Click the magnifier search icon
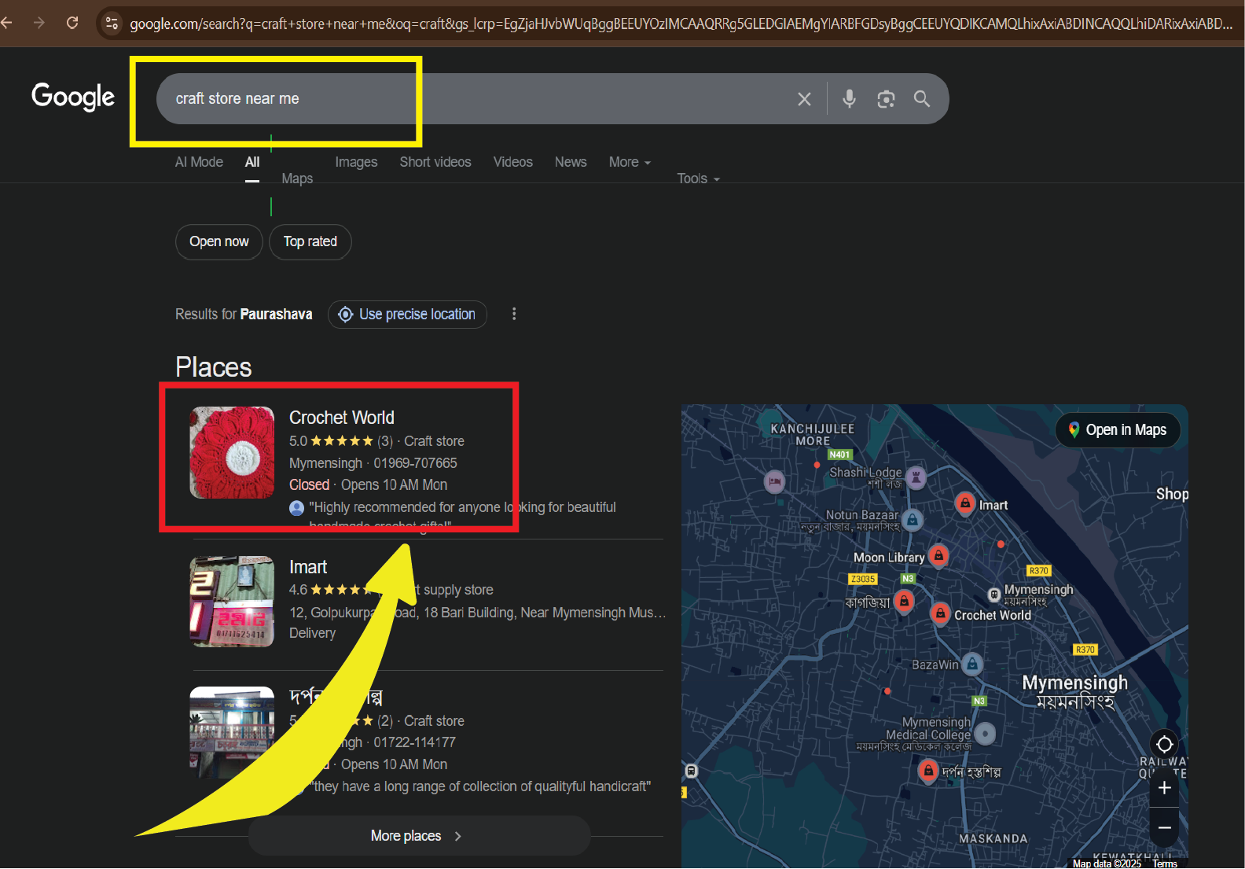1245x869 pixels. [x=922, y=99]
